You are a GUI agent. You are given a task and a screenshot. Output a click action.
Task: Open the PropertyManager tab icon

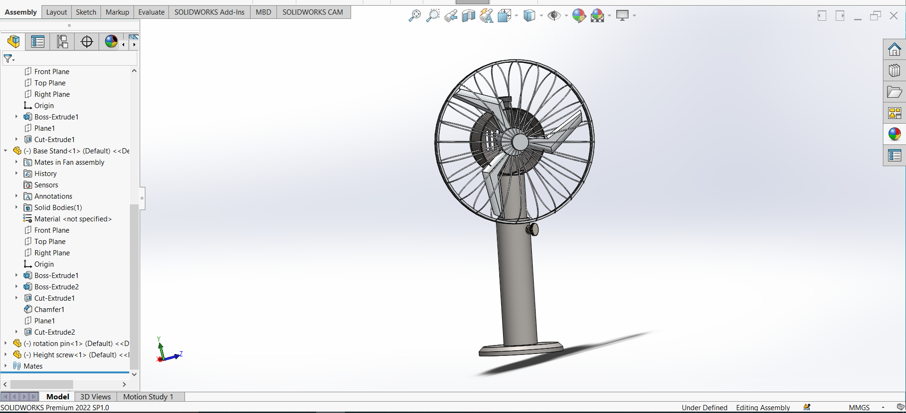coord(38,42)
